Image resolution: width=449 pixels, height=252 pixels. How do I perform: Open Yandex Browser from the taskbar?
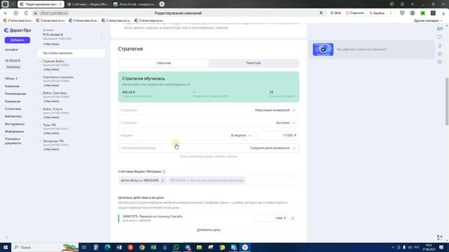[245, 247]
